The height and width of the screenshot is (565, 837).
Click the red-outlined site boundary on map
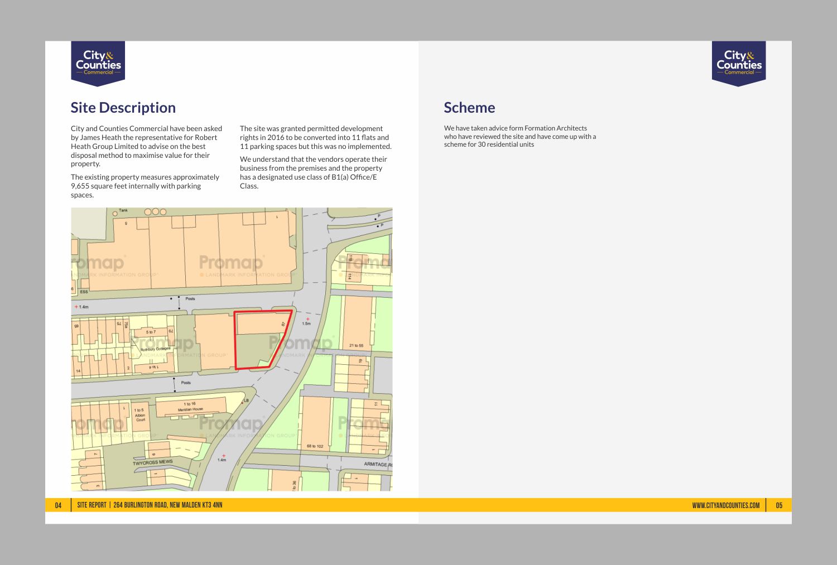(262, 339)
